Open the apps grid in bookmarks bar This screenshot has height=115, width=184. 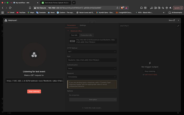[2, 13]
